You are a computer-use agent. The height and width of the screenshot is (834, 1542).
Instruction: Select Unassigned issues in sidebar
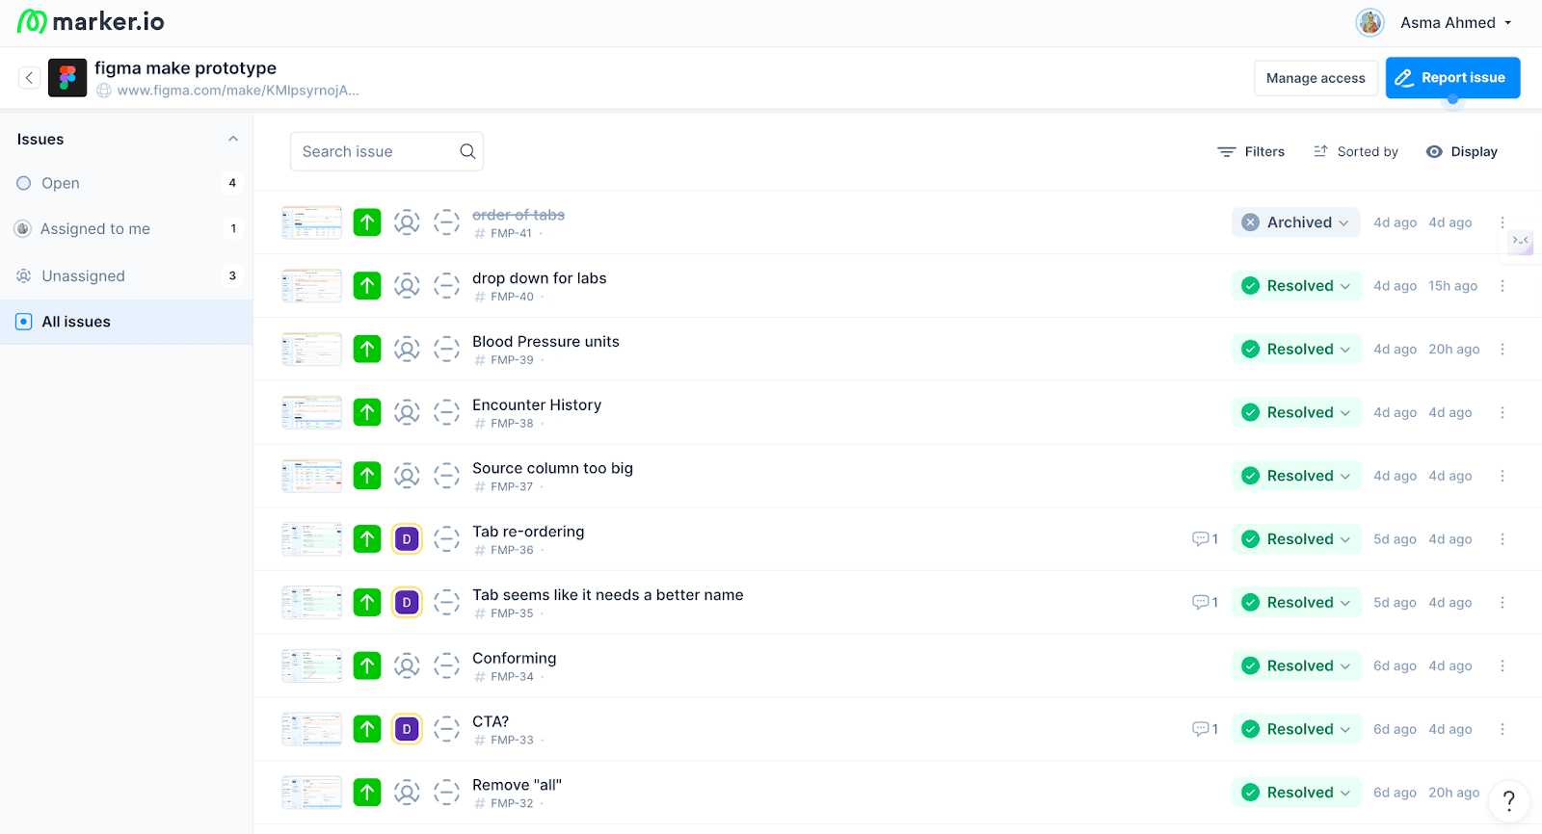coord(126,276)
